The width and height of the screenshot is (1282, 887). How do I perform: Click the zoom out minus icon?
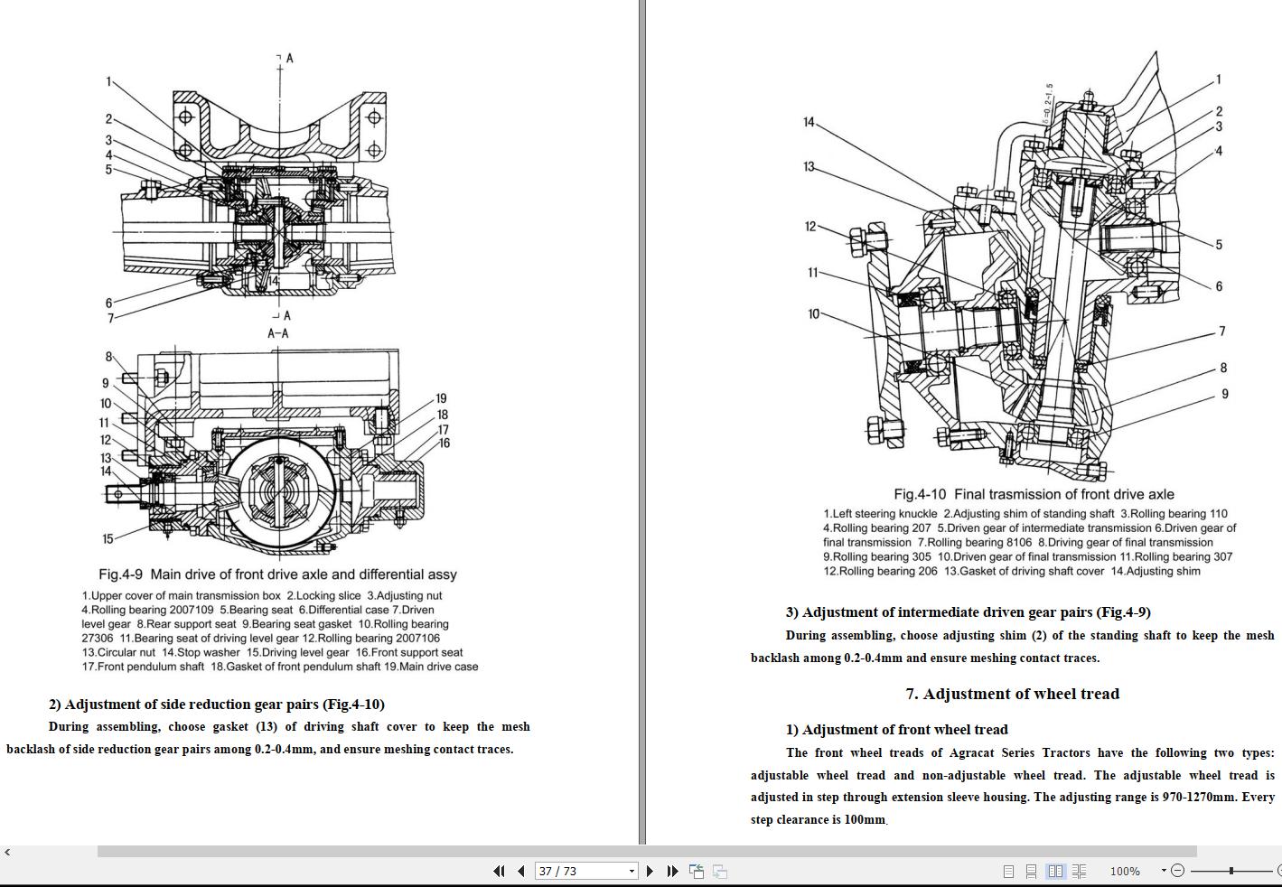click(1176, 871)
